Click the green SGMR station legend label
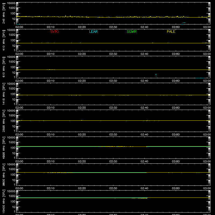The image size is (215, 215). (131, 31)
